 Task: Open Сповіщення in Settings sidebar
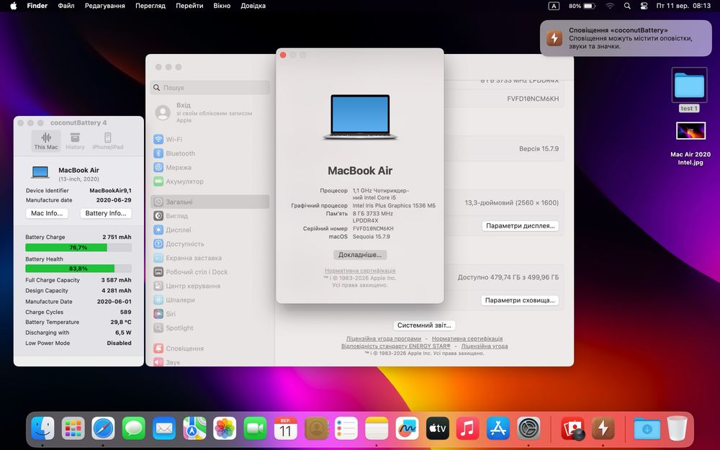click(x=210, y=348)
